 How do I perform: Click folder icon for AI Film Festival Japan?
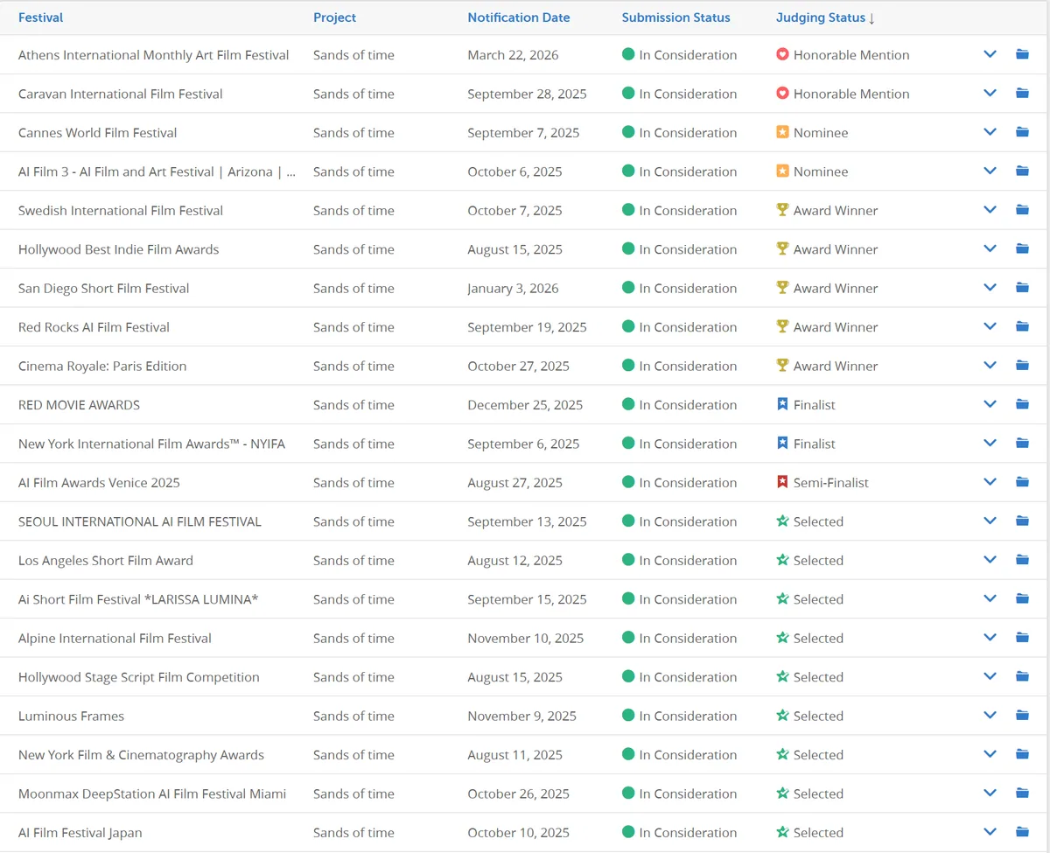(1022, 832)
